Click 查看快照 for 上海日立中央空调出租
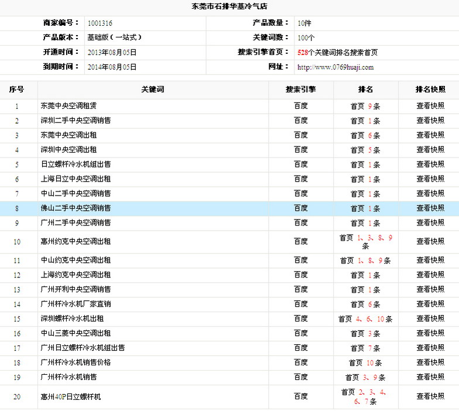Screen dimensions: 459x411 [430, 179]
